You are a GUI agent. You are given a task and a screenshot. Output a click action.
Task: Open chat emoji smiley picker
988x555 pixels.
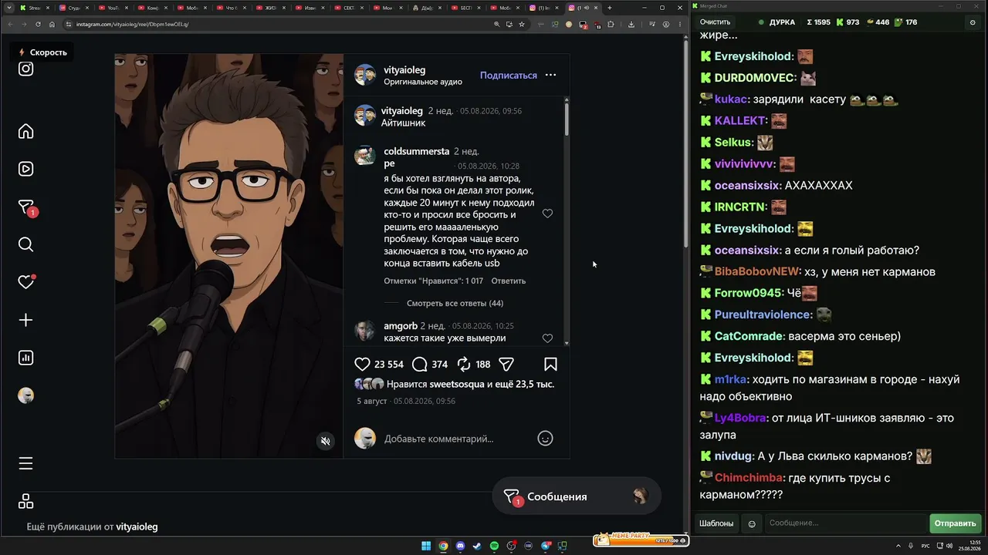point(752,523)
